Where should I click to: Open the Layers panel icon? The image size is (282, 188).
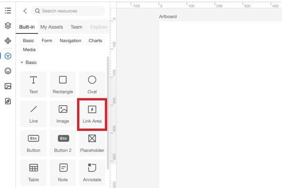tap(8, 26)
